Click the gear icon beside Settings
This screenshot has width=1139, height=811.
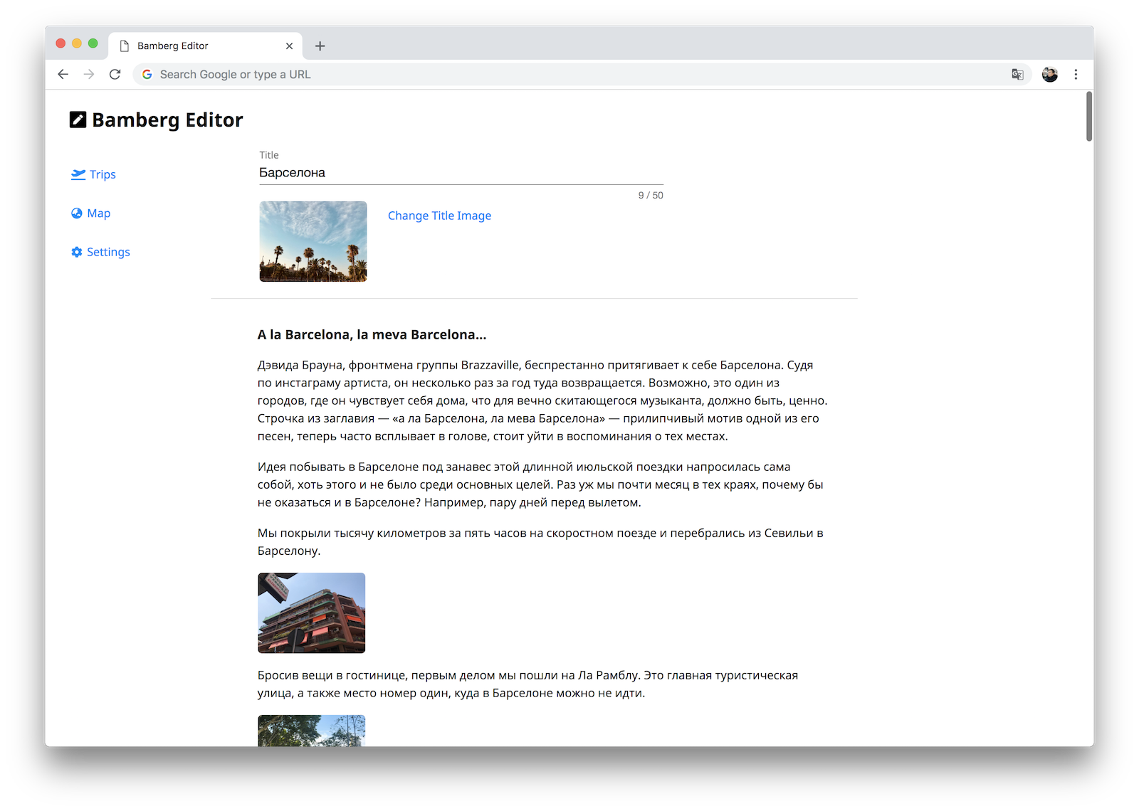click(77, 252)
